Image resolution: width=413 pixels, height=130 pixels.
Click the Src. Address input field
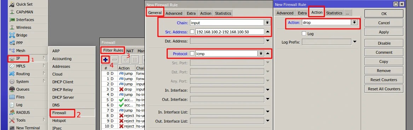(230, 32)
